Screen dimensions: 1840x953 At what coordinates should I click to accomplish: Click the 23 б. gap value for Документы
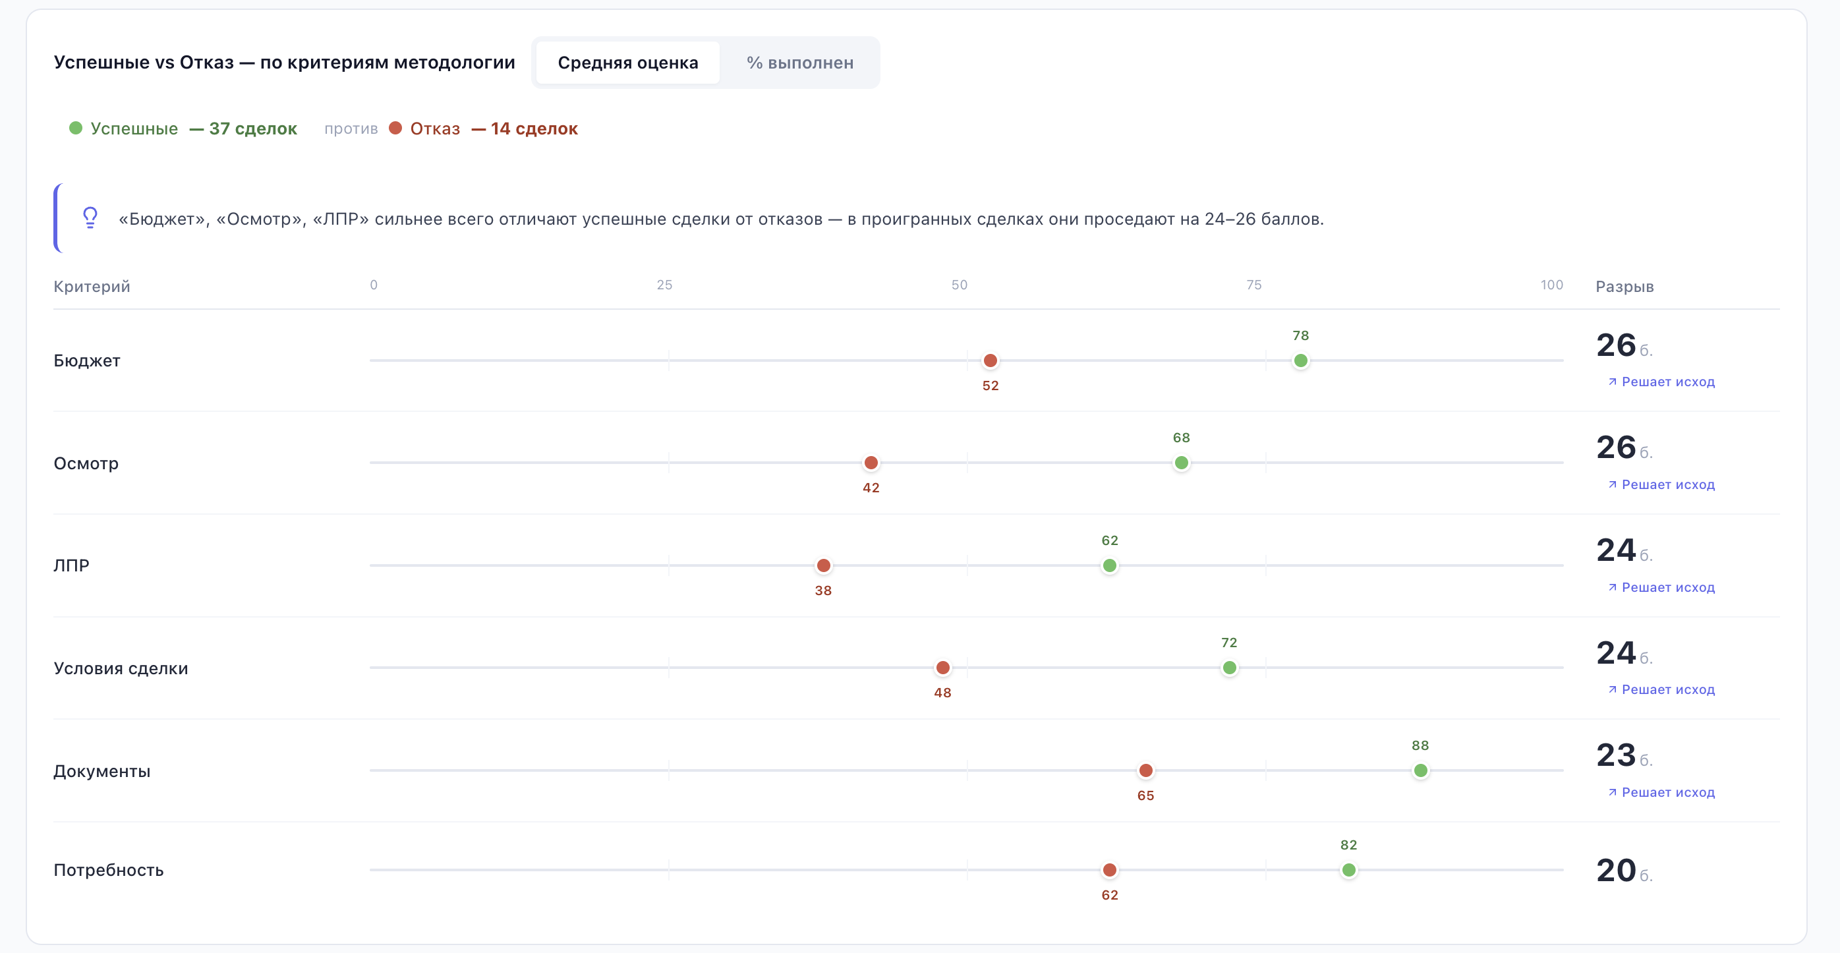click(x=1624, y=756)
